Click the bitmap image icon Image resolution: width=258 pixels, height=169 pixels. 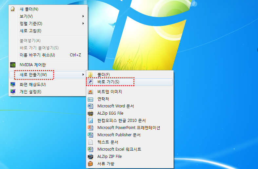tap(90, 92)
